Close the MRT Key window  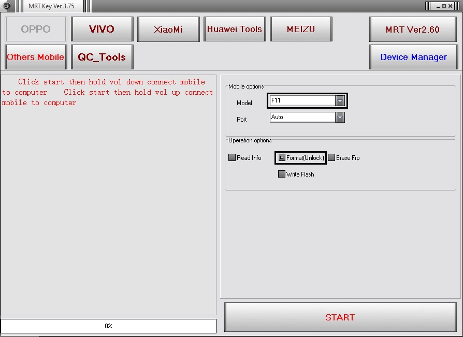(451, 6)
